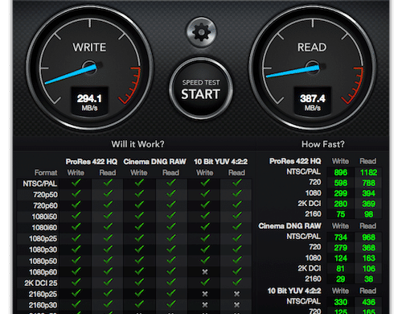402x314 pixels.
Task: Select the NTSC/PAL row label in Will it Work
Action: click(40, 184)
